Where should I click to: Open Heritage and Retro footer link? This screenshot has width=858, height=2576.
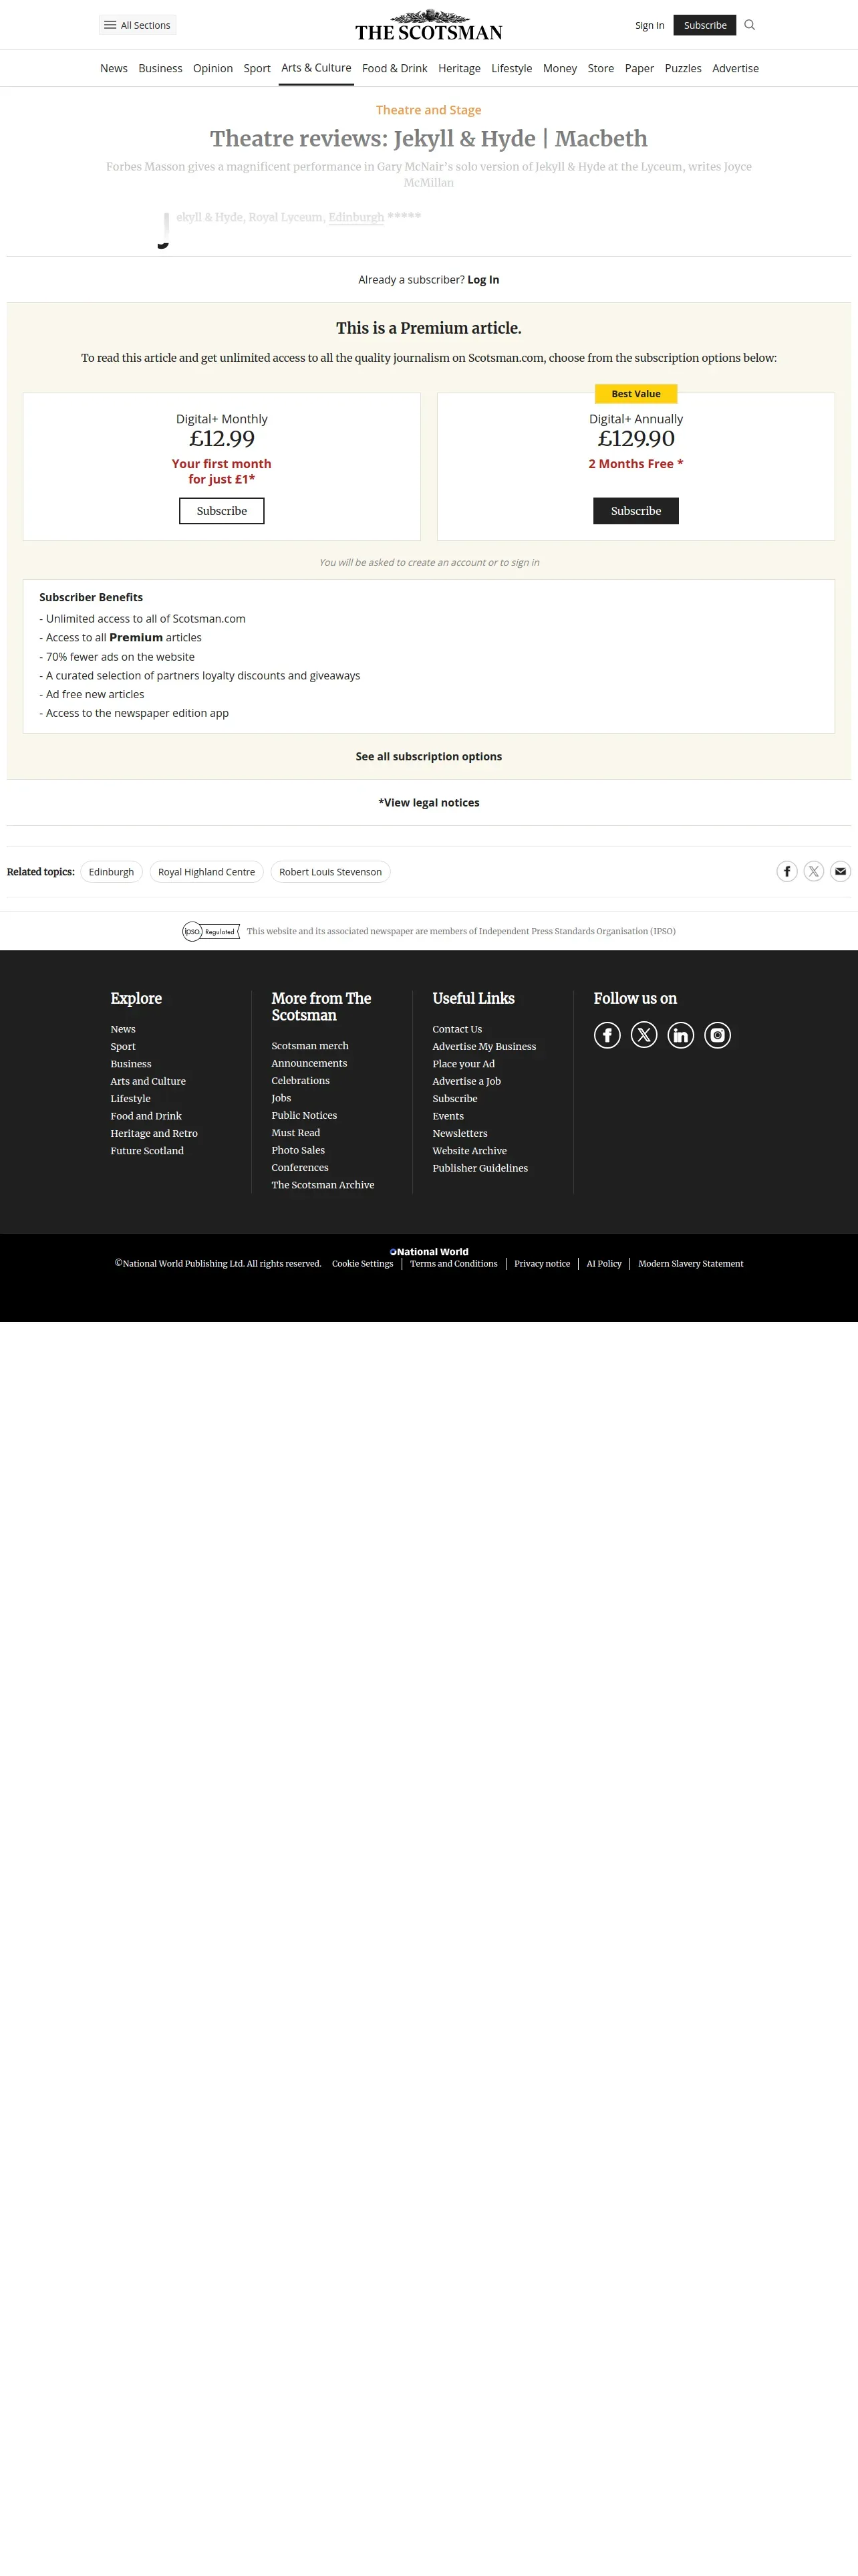pyautogui.click(x=154, y=1133)
